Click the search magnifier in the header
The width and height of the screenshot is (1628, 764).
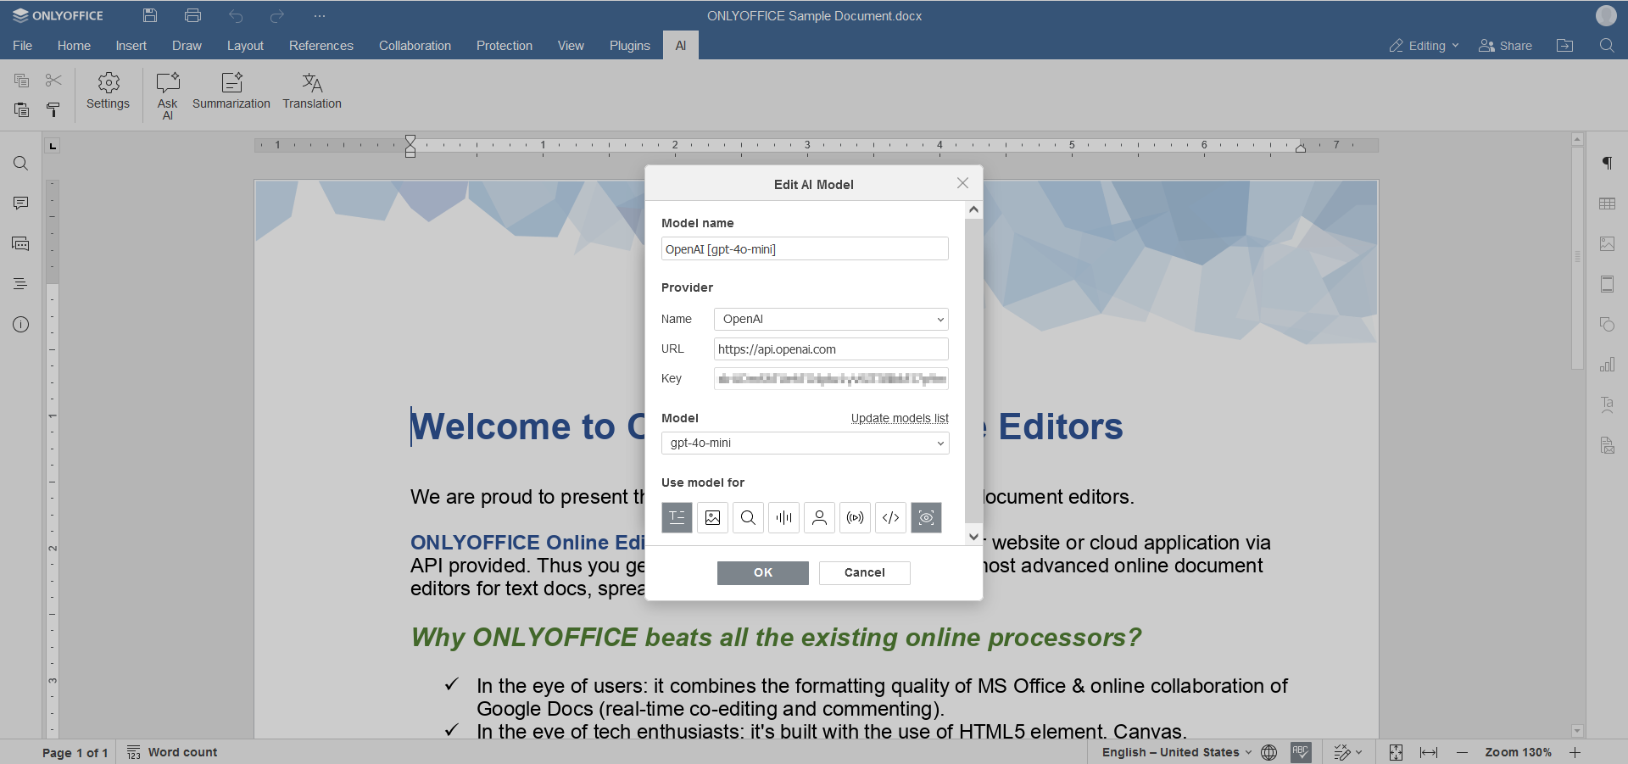[1607, 46]
